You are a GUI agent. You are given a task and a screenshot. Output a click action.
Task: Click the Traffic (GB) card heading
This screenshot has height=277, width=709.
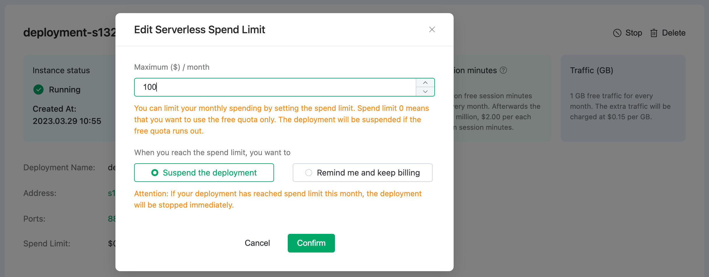click(x=592, y=70)
